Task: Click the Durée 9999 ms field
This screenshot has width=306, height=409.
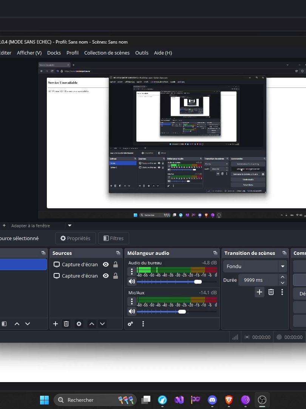Action: 258,280
